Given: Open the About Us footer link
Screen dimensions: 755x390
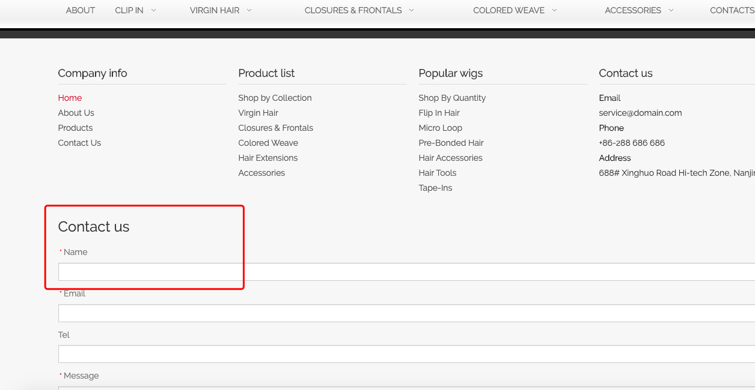Looking at the screenshot, I should [76, 113].
